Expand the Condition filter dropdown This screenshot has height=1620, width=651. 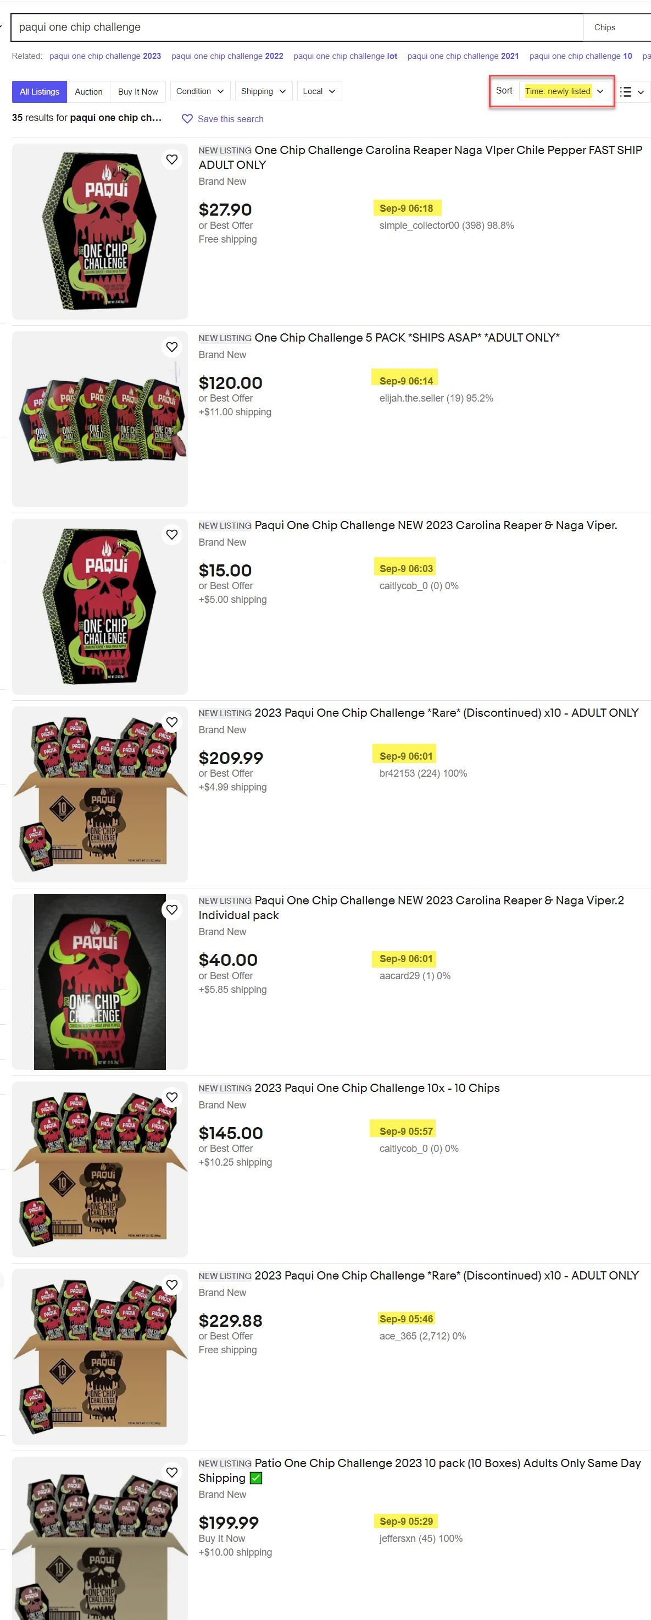[x=201, y=91]
